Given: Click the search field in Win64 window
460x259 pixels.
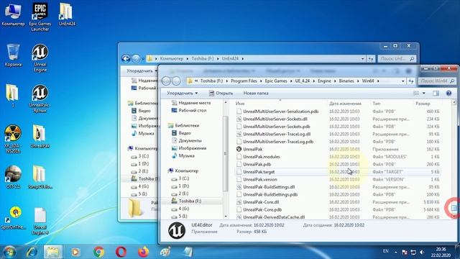Looking at the screenshot, I should (438, 81).
